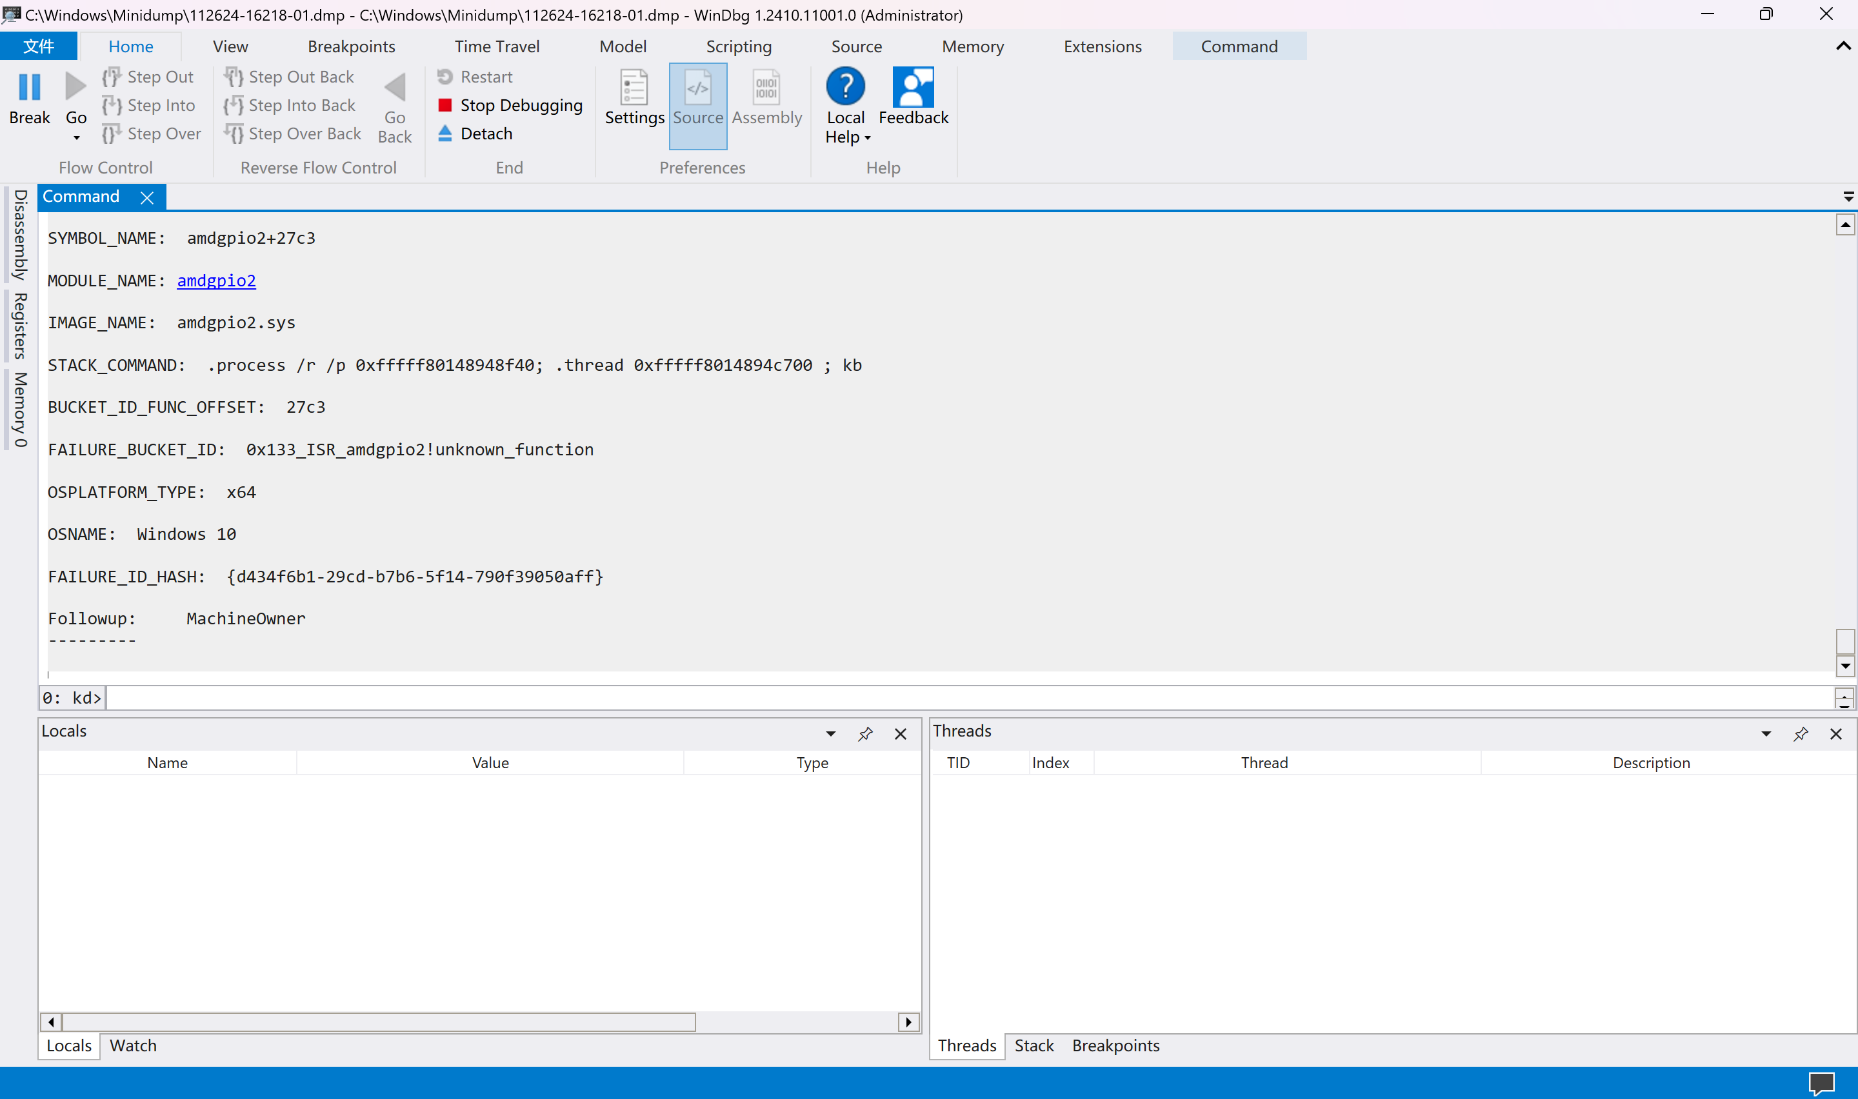
Task: Pin the Locals panel
Action: click(865, 734)
